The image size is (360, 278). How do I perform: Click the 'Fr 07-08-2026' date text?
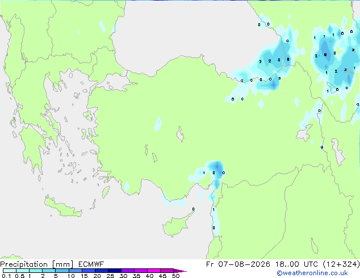pos(238,264)
